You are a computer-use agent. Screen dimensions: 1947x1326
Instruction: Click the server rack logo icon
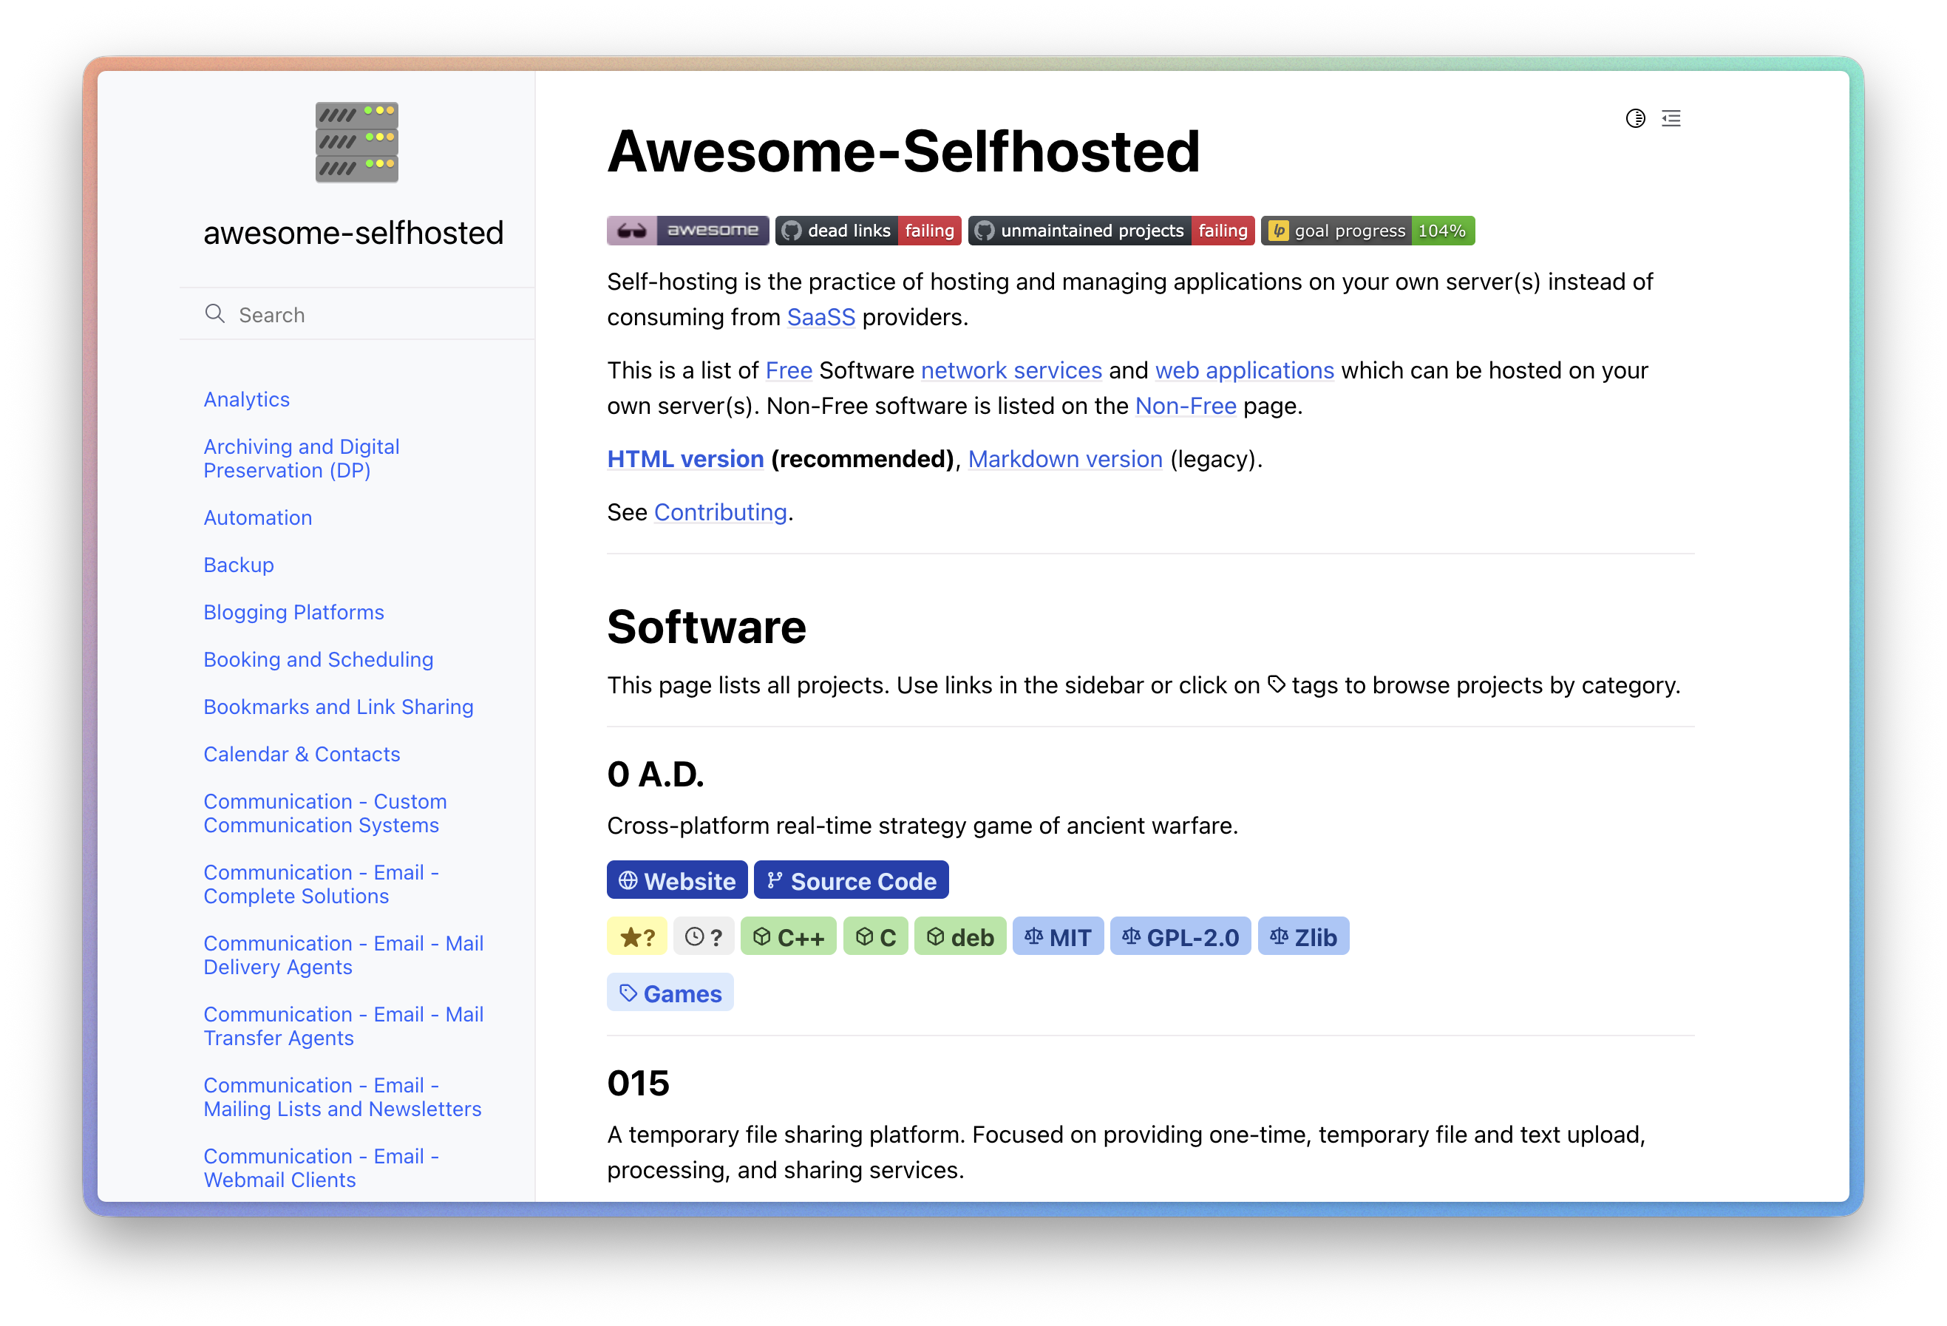coord(357,142)
